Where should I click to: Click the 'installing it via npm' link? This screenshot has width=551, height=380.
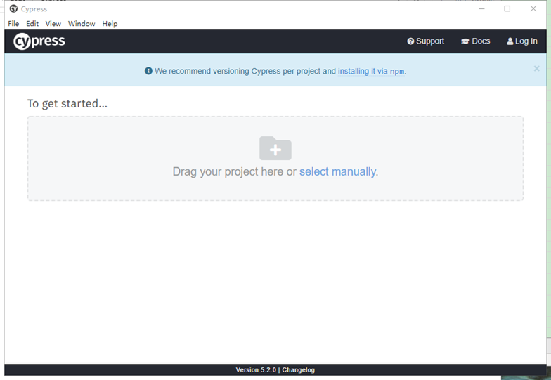(371, 72)
